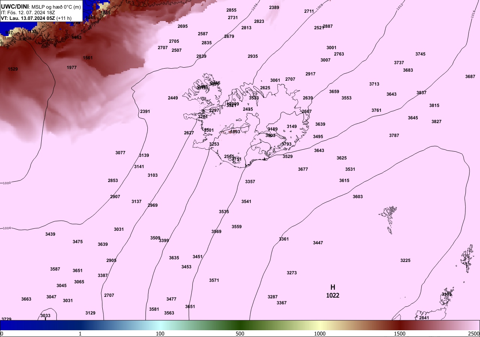Click the height value 3129
This screenshot has width=480, height=337.
click(90, 313)
